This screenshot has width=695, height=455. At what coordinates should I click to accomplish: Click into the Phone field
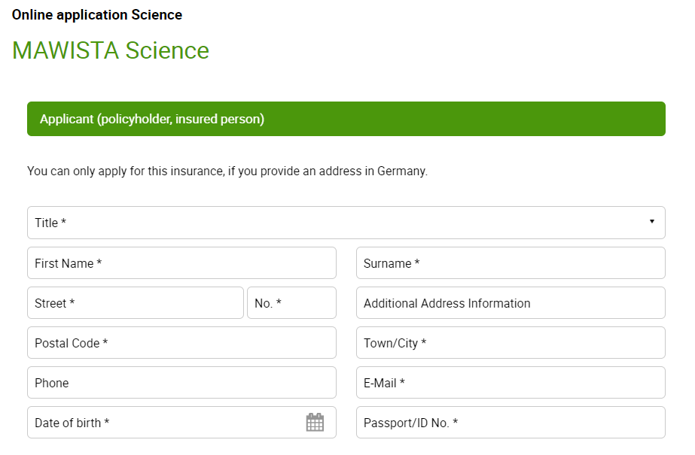[181, 383]
